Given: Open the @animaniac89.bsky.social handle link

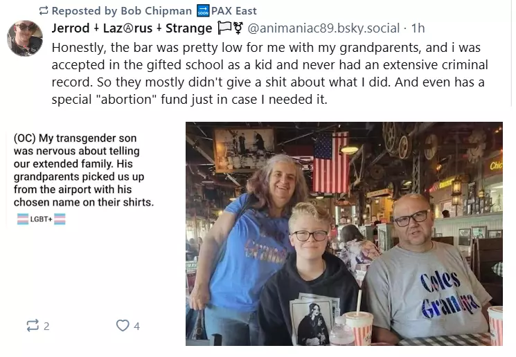Looking at the screenshot, I should coord(323,28).
